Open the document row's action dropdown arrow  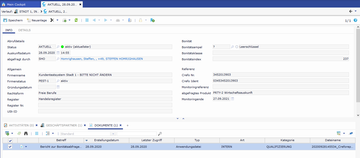(x=26, y=147)
